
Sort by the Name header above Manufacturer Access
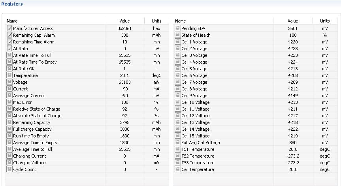[x=55, y=21]
